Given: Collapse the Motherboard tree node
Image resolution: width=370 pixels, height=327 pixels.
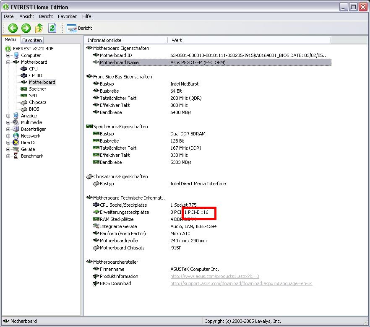Looking at the screenshot, I should click(8, 62).
